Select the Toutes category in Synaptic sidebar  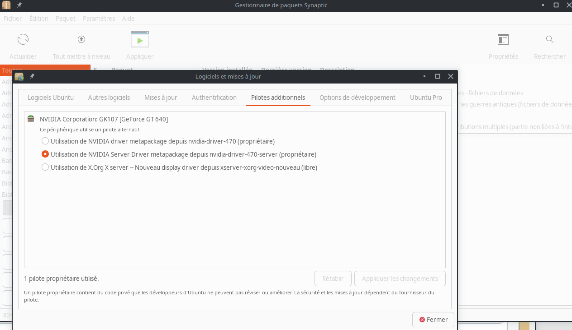click(45, 70)
